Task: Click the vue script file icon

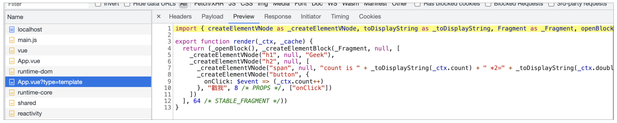Action: (12, 51)
